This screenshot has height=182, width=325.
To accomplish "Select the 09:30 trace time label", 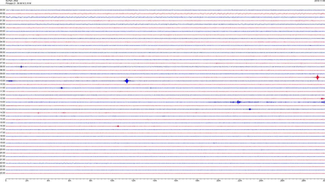I will (x=2, y=77).
